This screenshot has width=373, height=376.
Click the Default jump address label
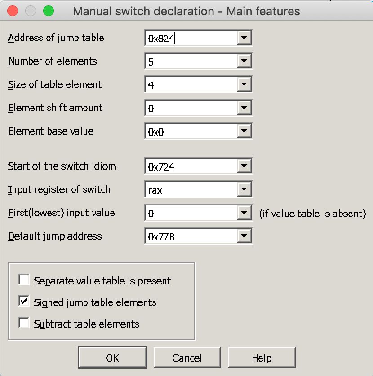pos(55,236)
